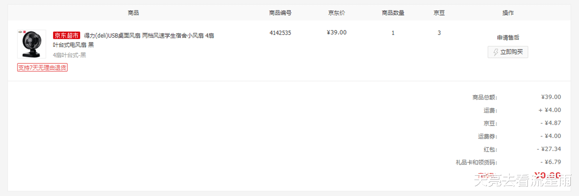
Task: Click the 商品编号 column header
Action: 280,13
